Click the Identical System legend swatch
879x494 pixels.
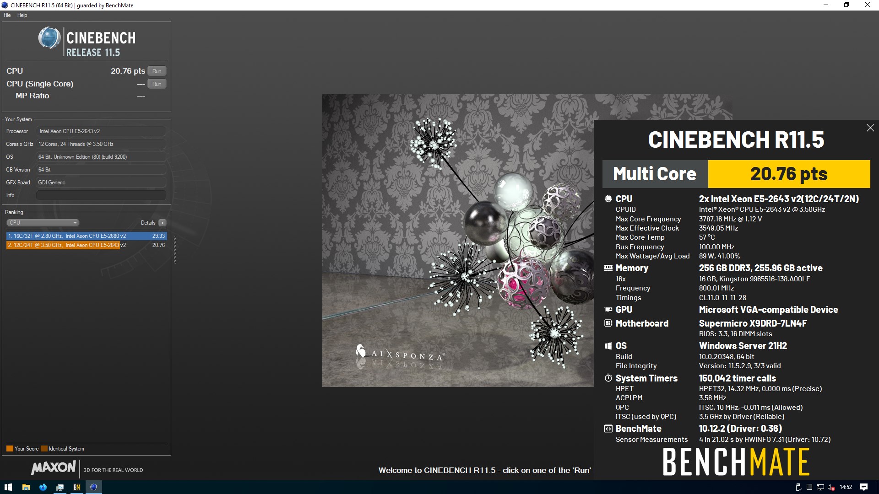tap(44, 449)
